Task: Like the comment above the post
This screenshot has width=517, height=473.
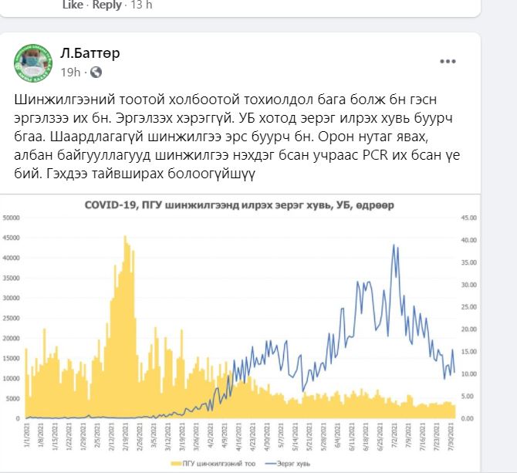Action: [x=73, y=5]
